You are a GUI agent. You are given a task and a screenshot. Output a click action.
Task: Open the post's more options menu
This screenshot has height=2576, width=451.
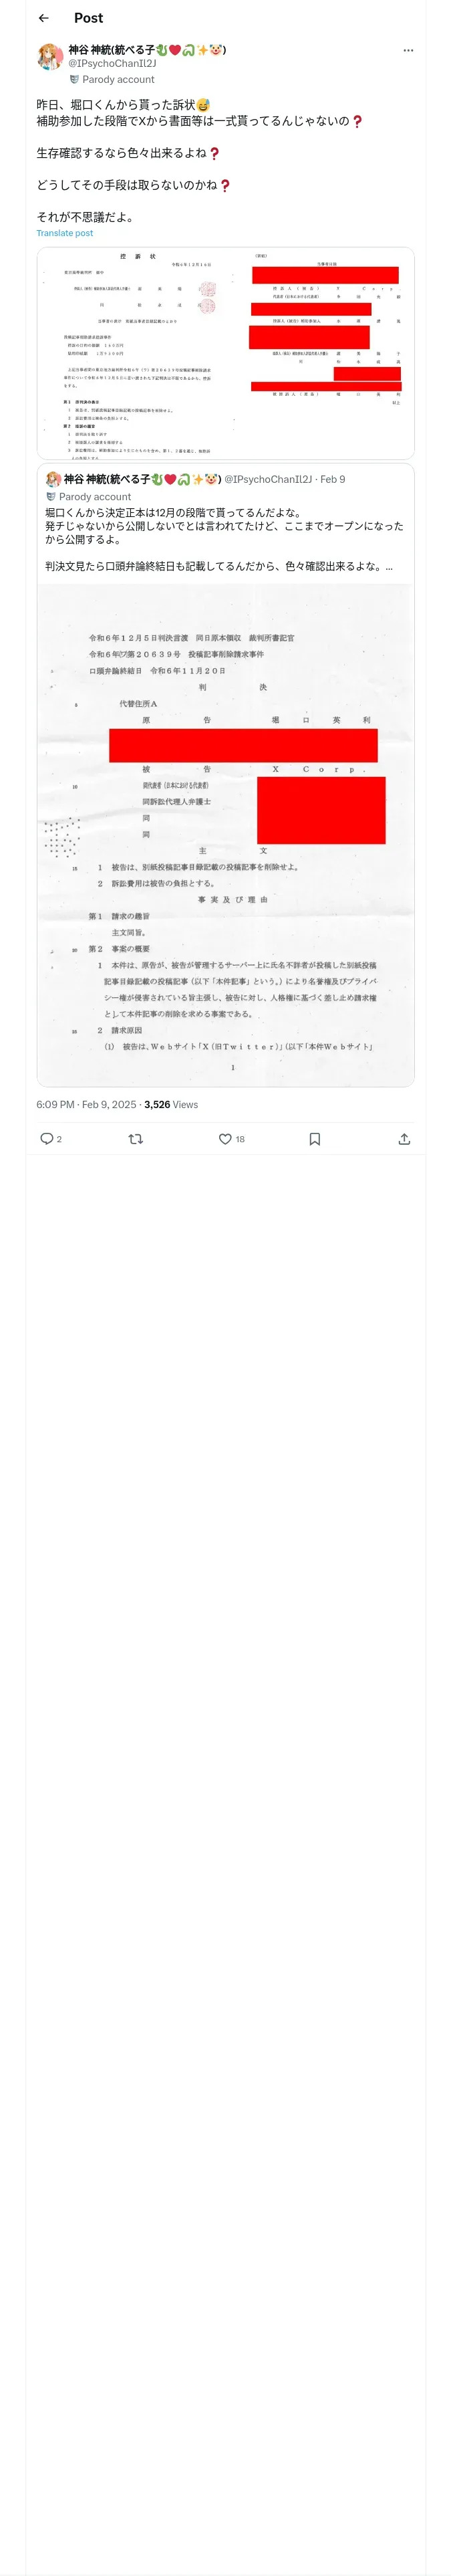pyautogui.click(x=408, y=50)
